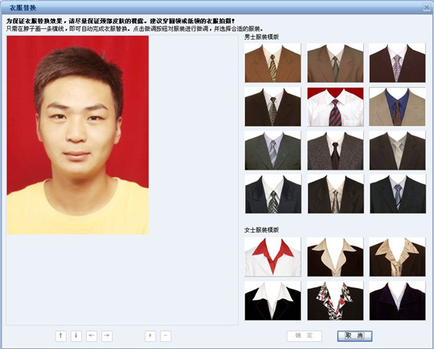Click the move up arrow button

[x=61, y=336]
